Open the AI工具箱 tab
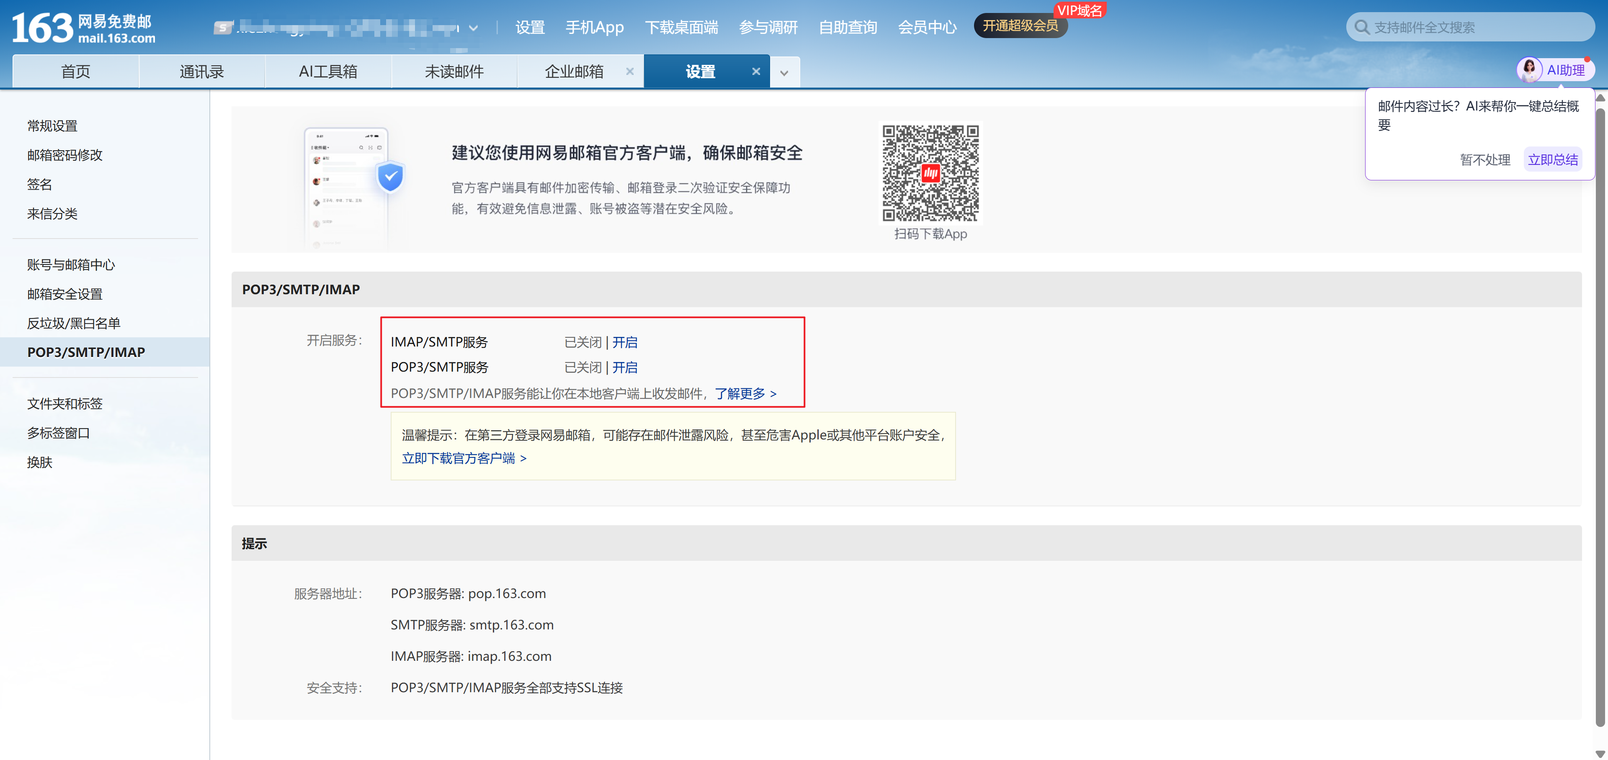This screenshot has height=760, width=1608. (328, 72)
